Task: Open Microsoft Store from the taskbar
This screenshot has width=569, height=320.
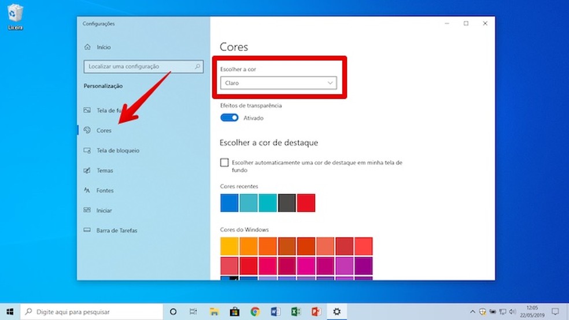Action: click(234, 312)
